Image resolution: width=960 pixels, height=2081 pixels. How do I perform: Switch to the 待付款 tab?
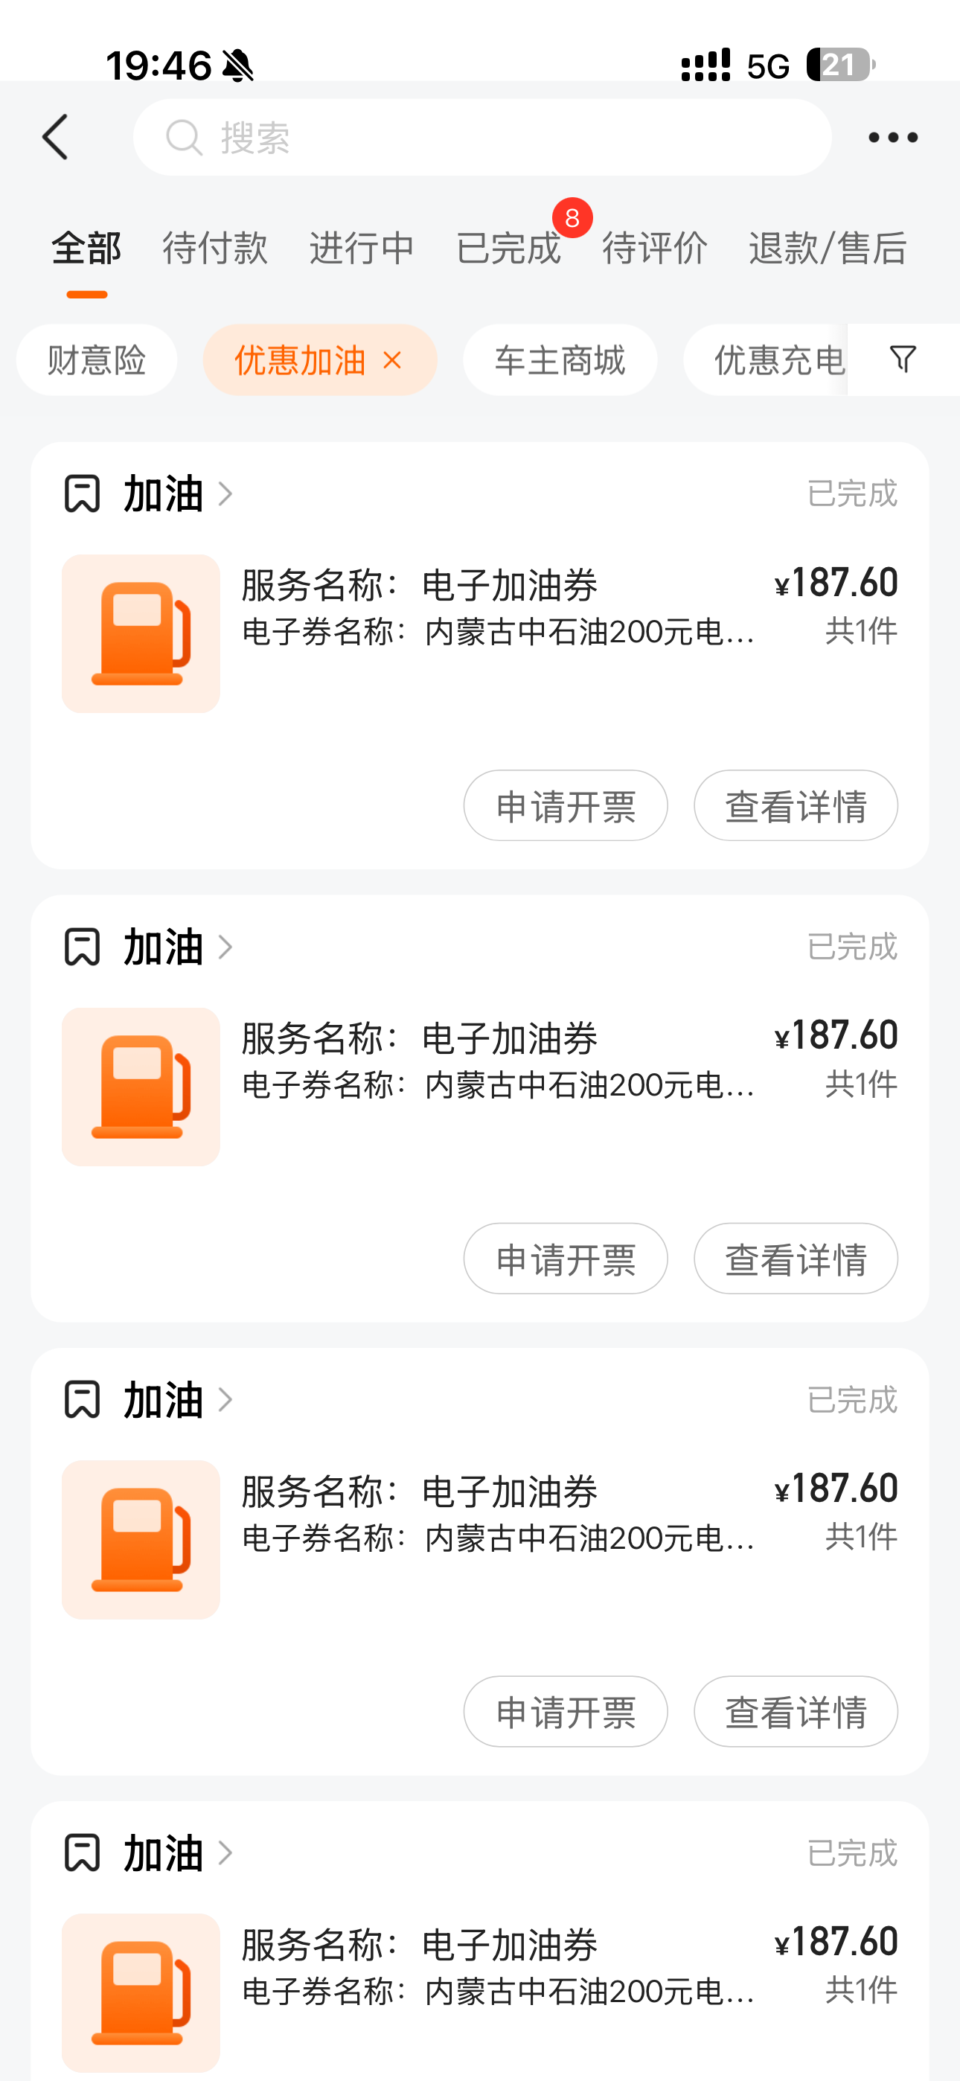click(215, 247)
